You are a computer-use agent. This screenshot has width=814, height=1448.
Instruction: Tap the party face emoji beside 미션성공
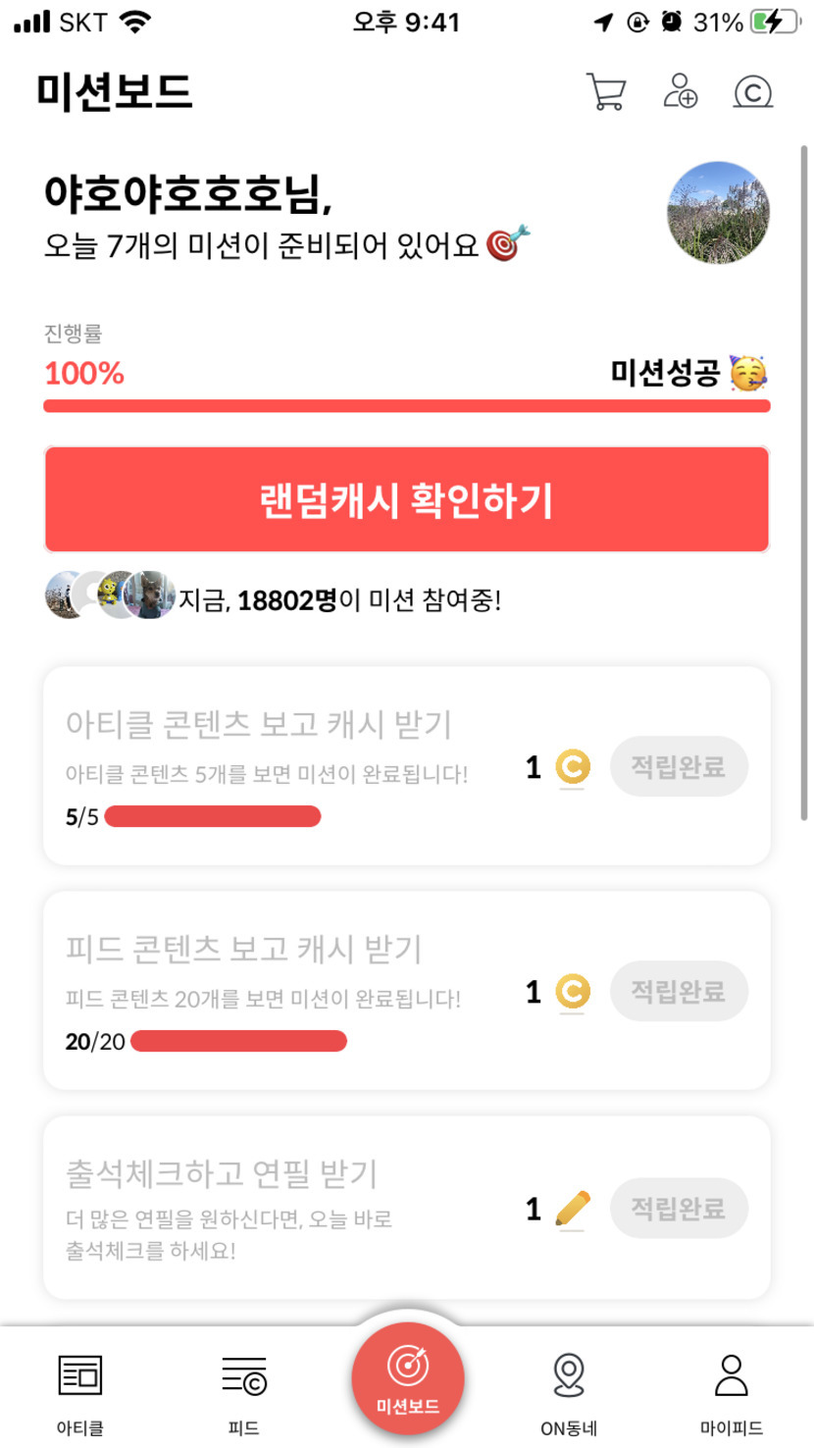click(749, 373)
